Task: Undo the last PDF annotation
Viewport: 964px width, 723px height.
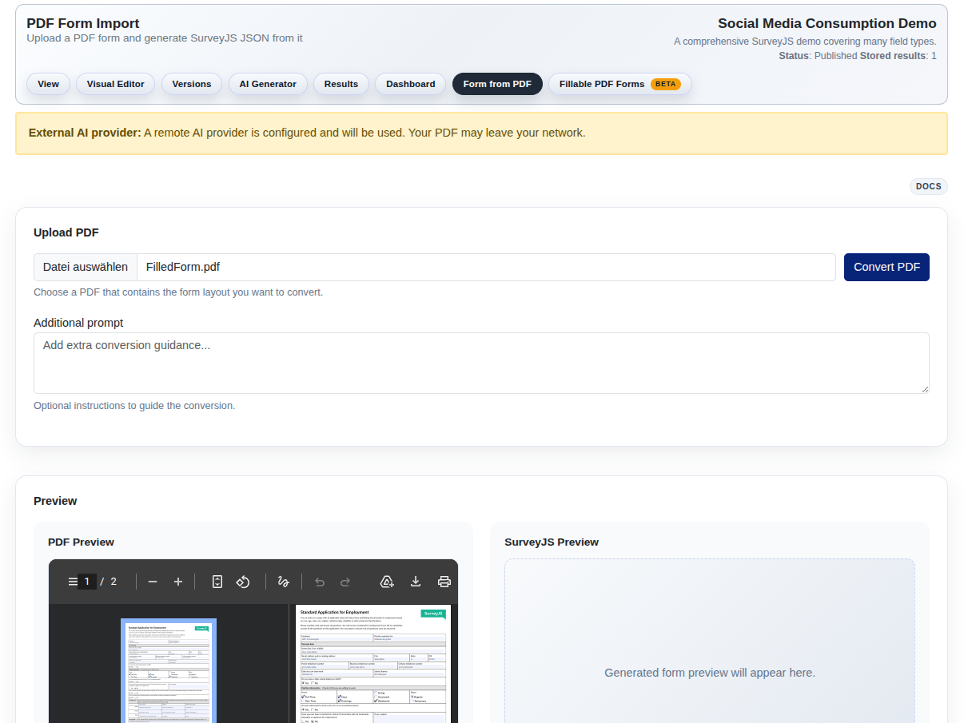Action: pyautogui.click(x=320, y=582)
